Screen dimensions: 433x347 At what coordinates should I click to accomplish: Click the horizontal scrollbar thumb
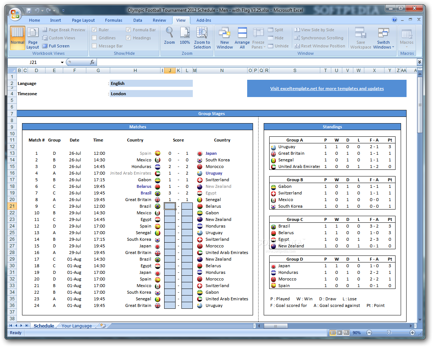point(275,326)
